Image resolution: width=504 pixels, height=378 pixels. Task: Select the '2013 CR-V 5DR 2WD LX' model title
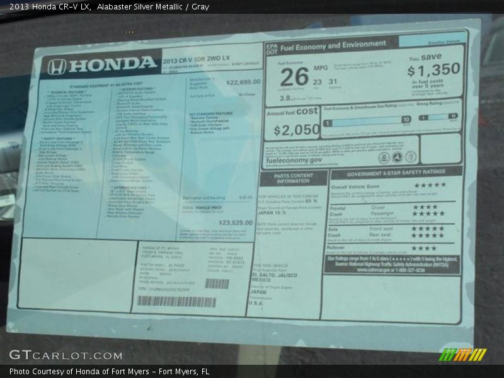pyautogui.click(x=197, y=59)
